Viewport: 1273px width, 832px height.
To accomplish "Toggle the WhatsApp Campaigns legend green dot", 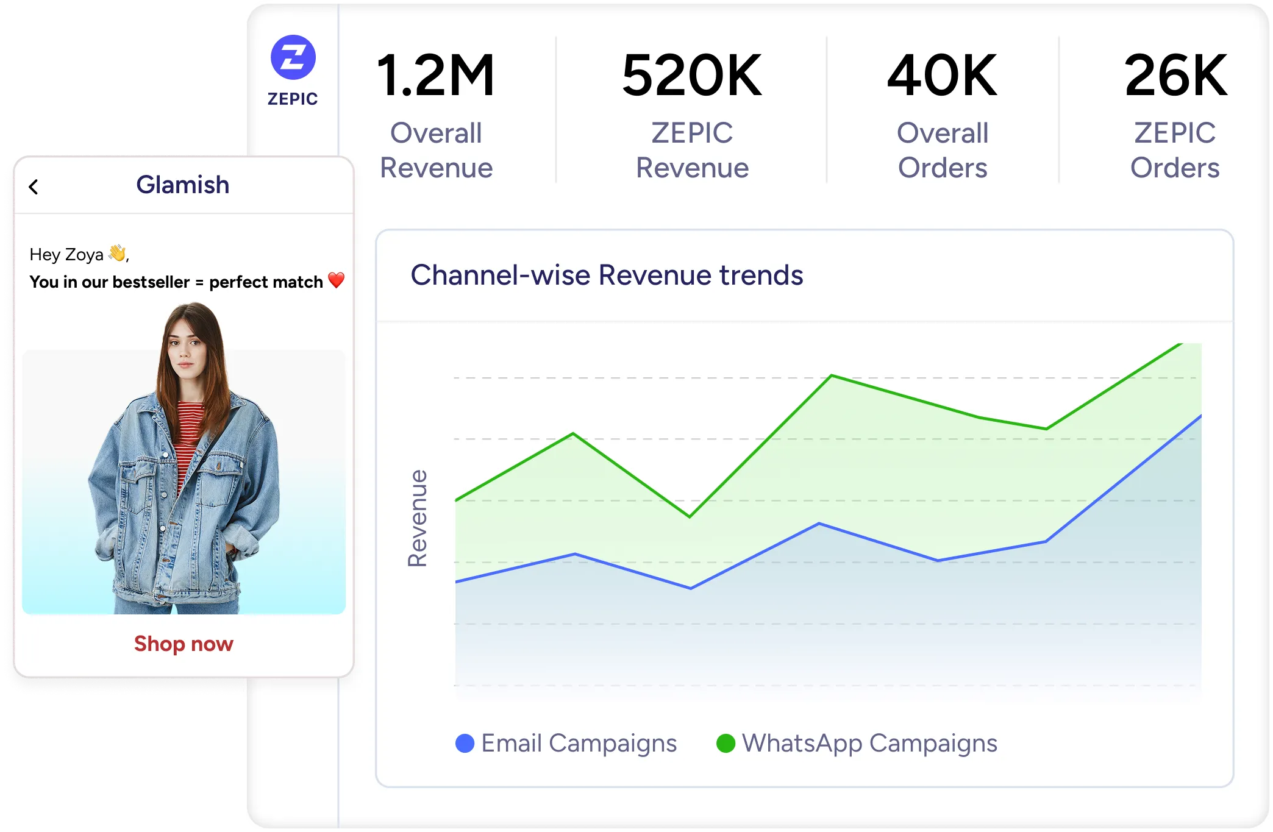I will click(x=726, y=743).
